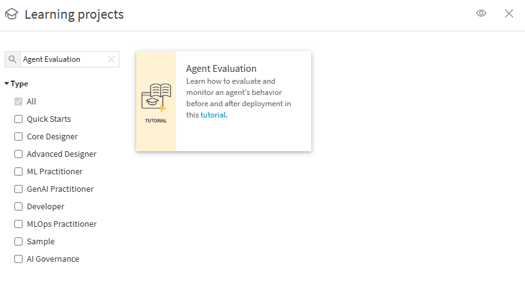The height and width of the screenshot is (298, 525).
Task: Click the graduation cap Learning projects icon
Action: click(11, 14)
